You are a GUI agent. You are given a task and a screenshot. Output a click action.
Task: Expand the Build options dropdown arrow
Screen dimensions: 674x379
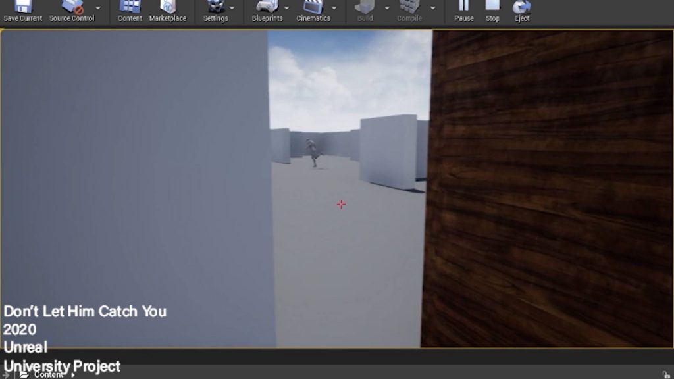click(x=387, y=8)
